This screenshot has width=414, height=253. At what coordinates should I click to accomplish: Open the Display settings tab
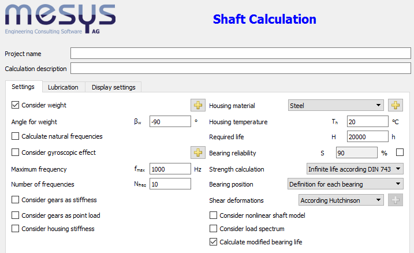(x=113, y=87)
